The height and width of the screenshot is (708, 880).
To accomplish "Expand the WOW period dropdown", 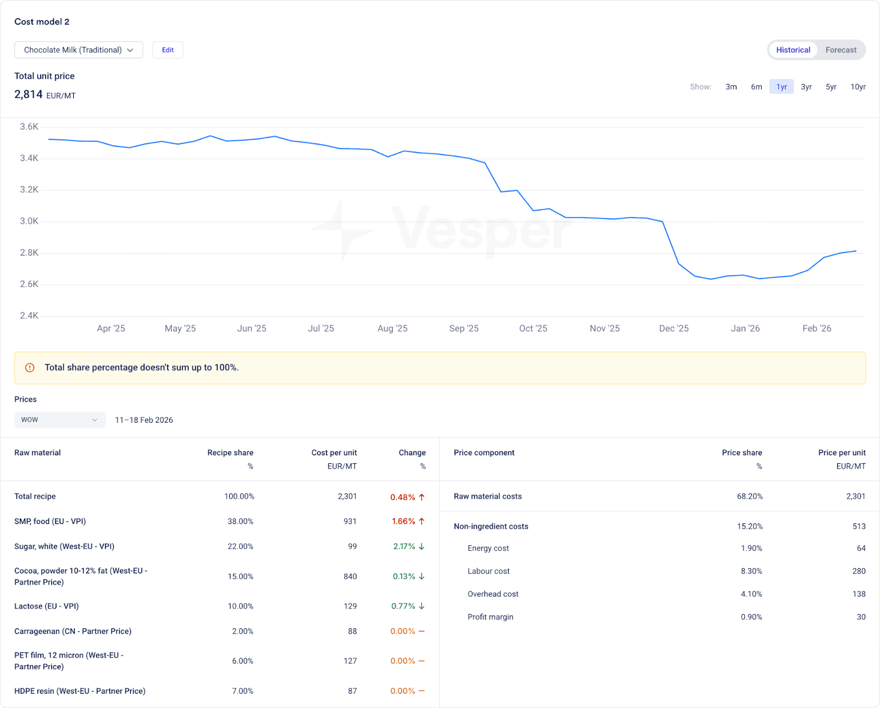I will (x=59, y=420).
